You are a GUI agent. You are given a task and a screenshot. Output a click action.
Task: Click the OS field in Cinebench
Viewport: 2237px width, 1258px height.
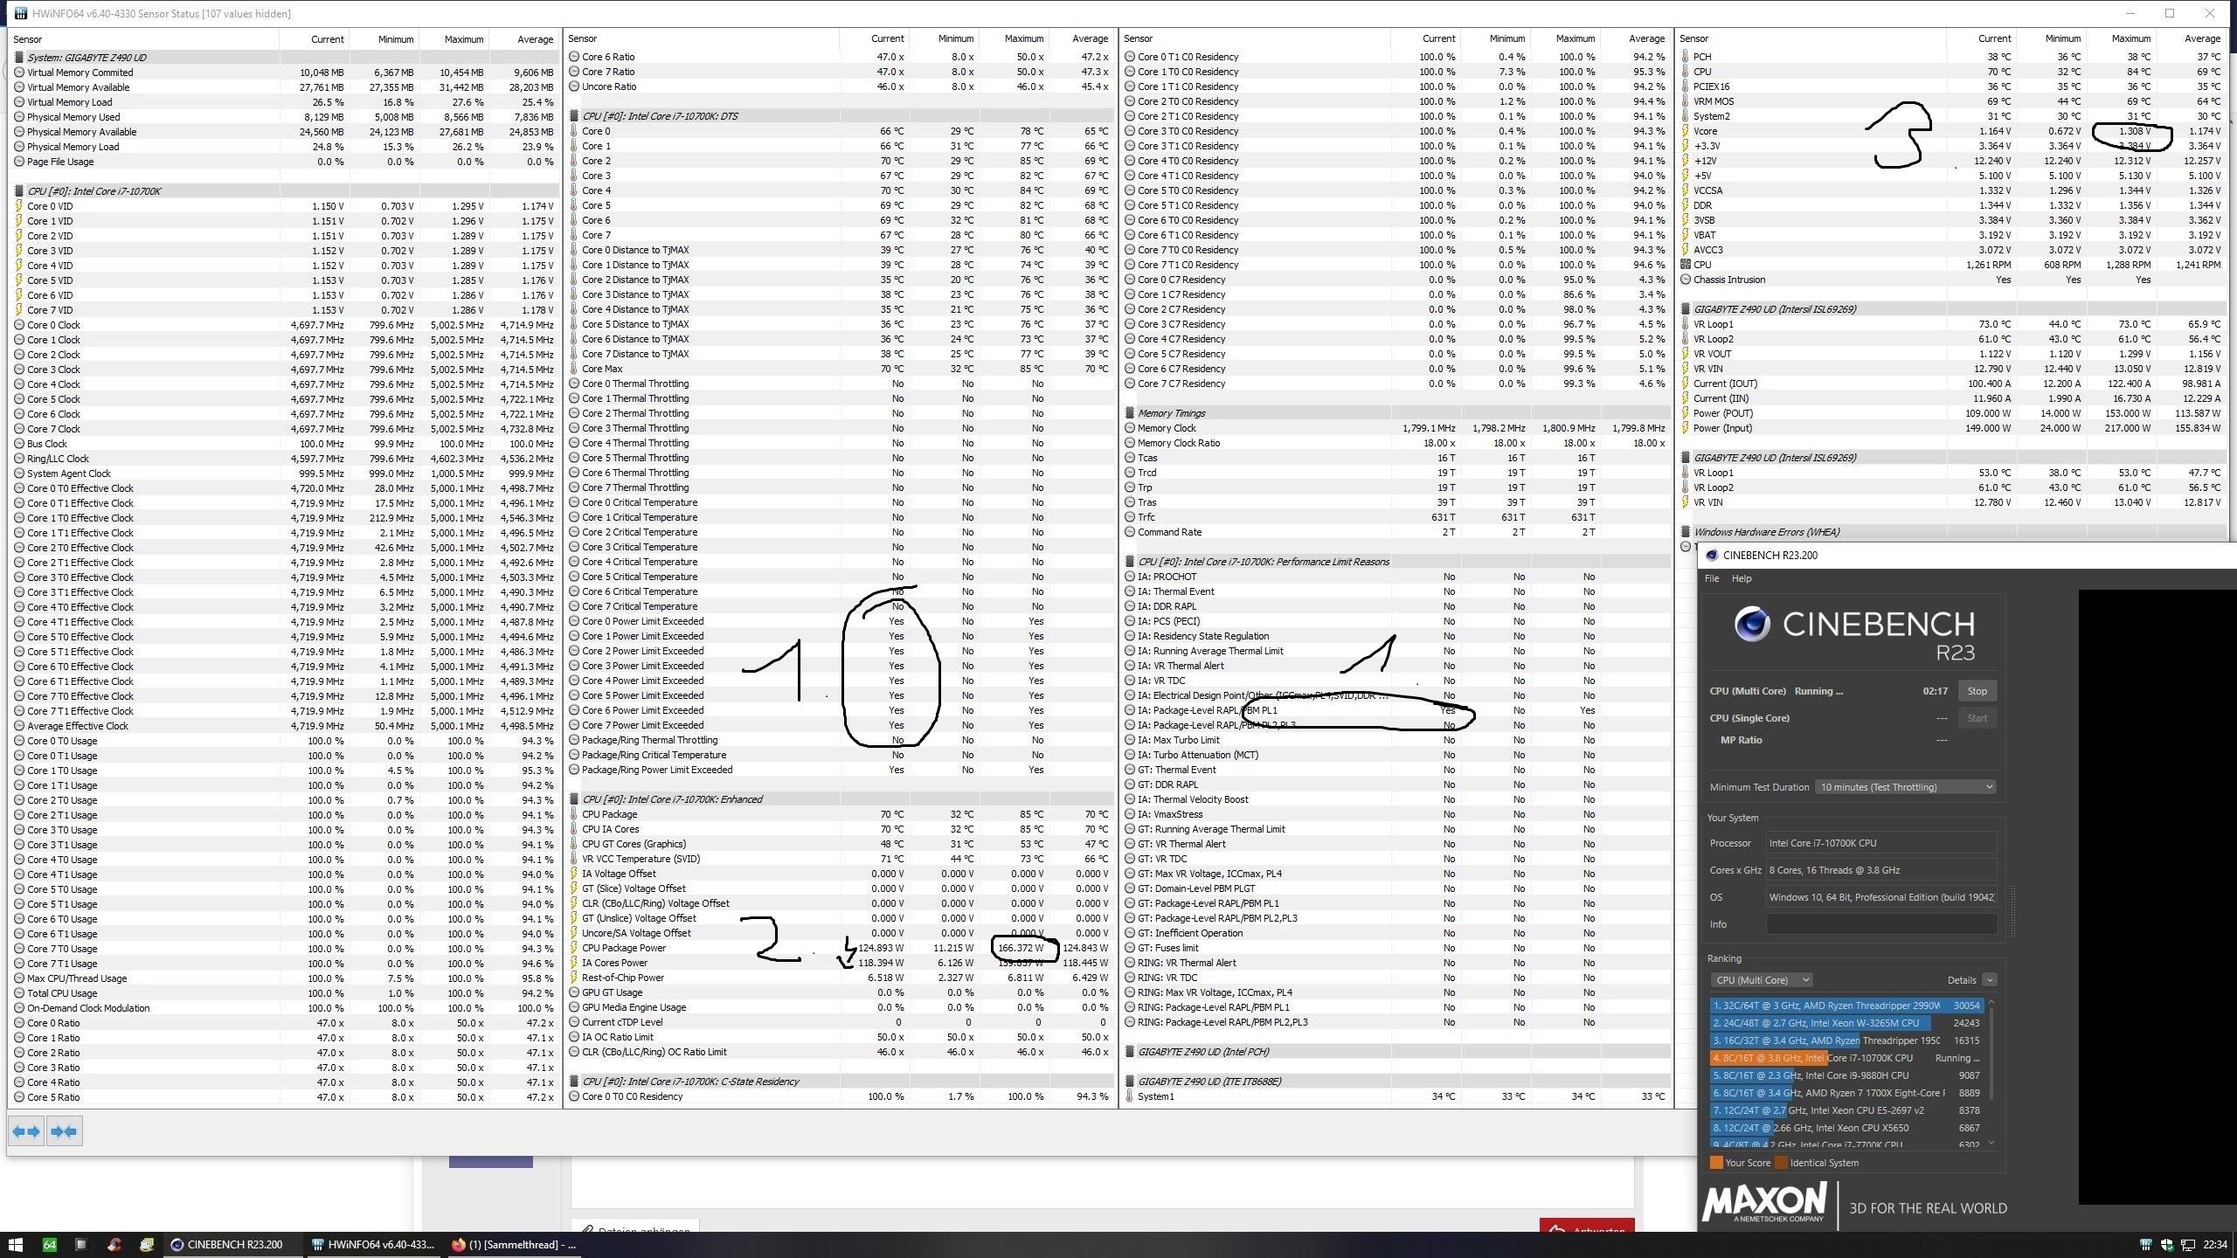tap(1881, 897)
